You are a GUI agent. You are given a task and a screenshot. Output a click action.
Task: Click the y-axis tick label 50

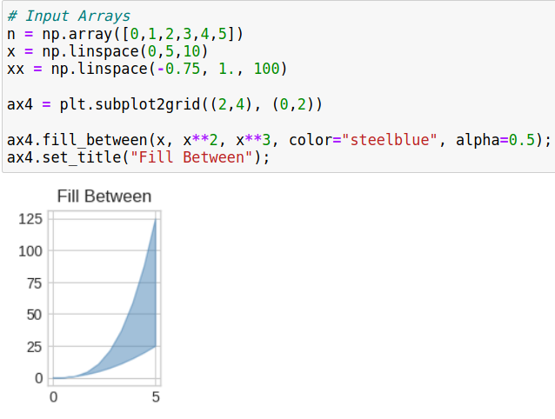coord(34,315)
